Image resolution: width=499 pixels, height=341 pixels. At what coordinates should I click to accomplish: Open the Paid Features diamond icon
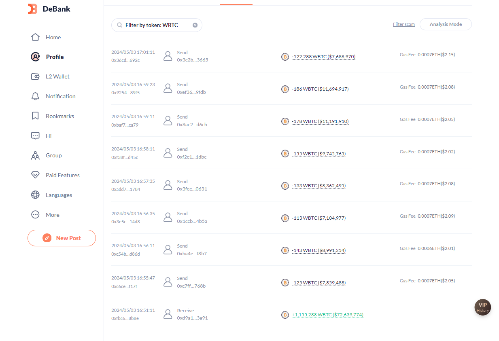35,175
